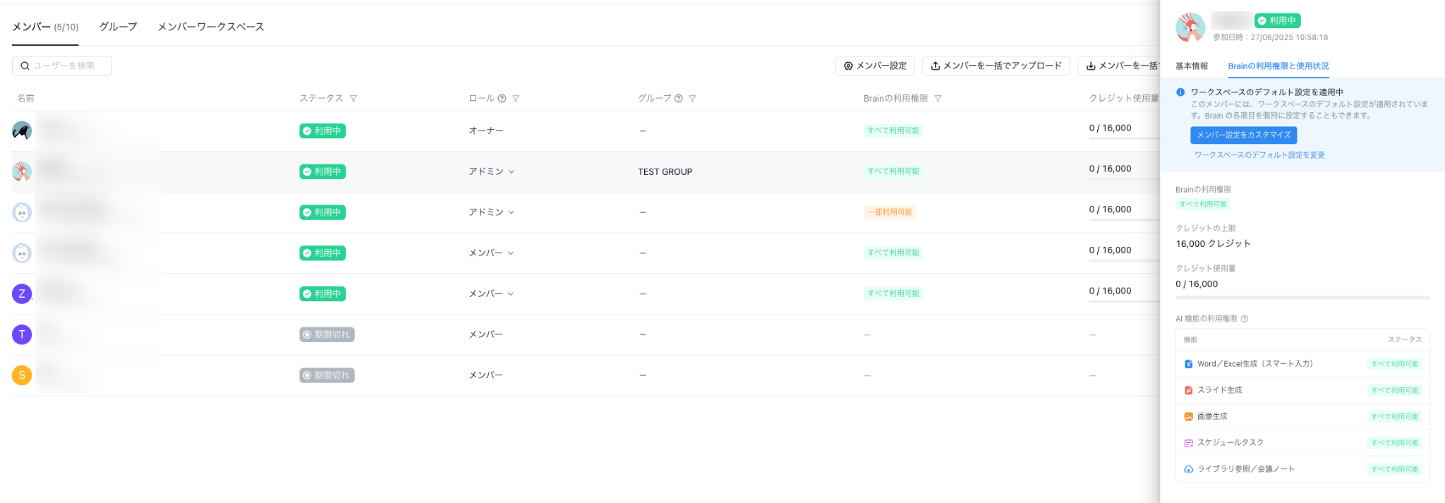The image size is (1445, 503).
Task: Switch to the グループ tab
Action: tap(118, 27)
